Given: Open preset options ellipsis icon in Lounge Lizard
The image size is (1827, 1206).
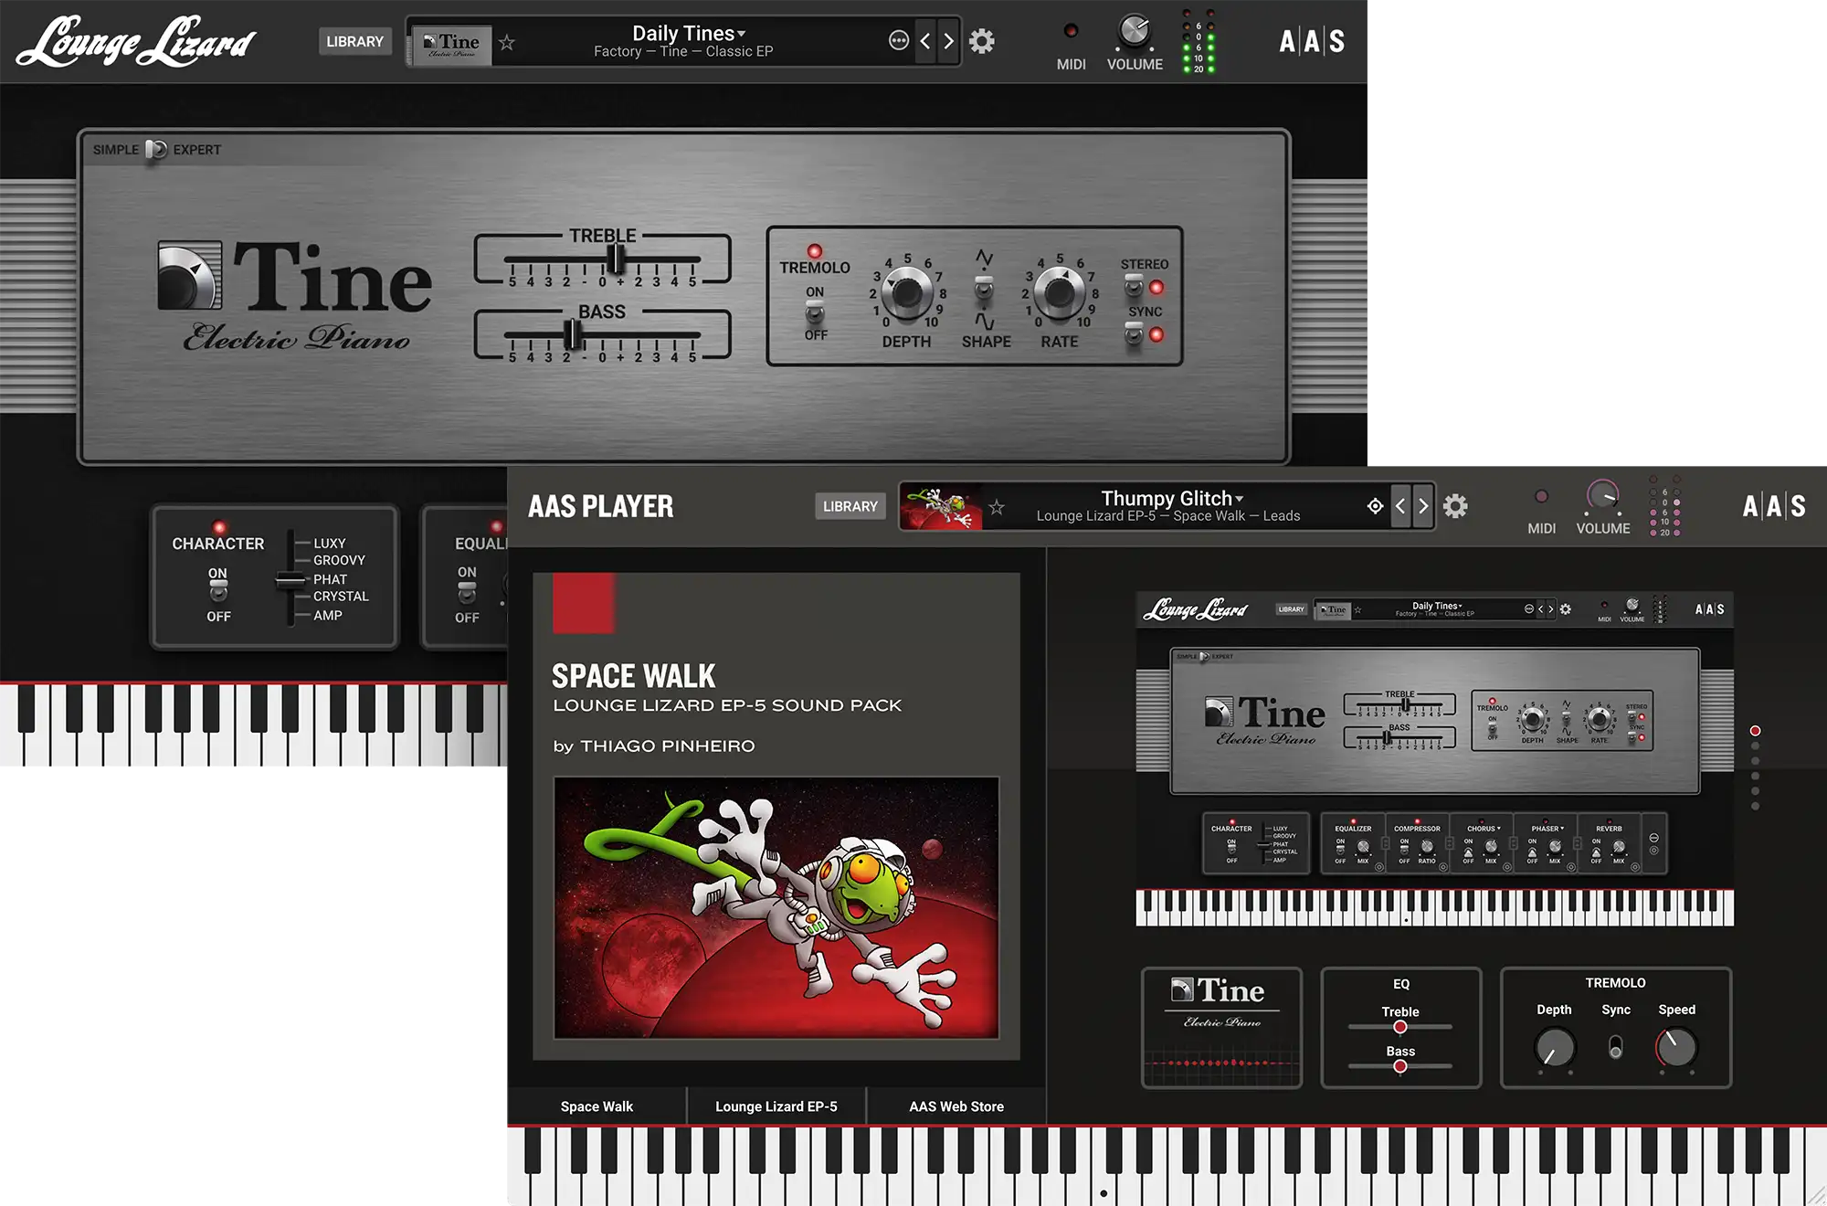Looking at the screenshot, I should point(899,40).
